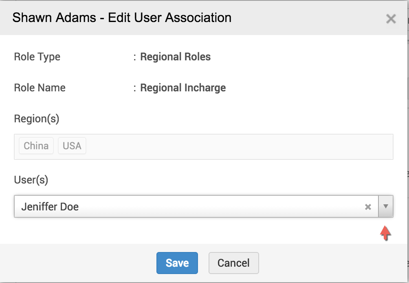Cancel editing the user association
The width and height of the screenshot is (409, 283).
(233, 263)
